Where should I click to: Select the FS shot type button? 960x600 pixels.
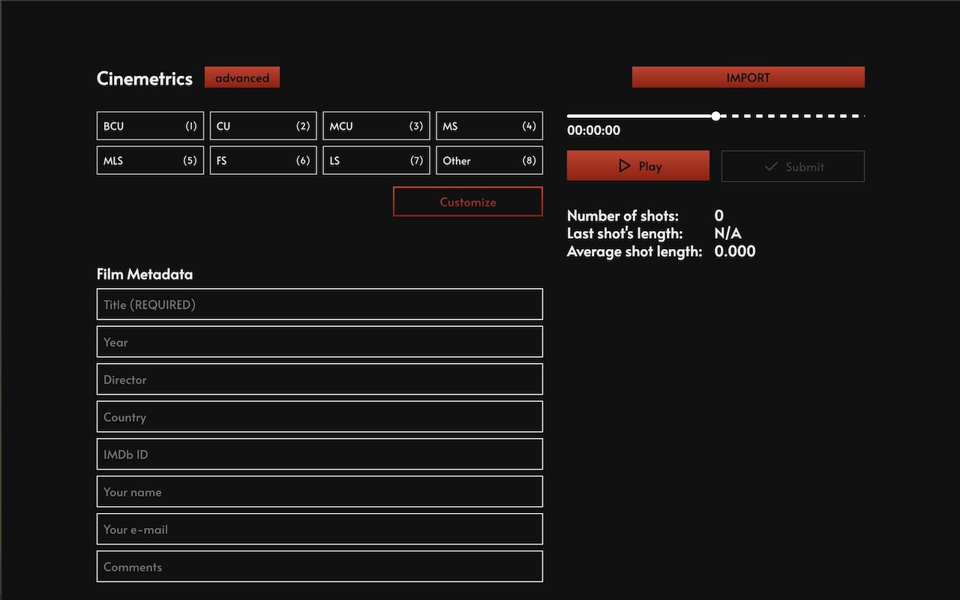tap(263, 160)
